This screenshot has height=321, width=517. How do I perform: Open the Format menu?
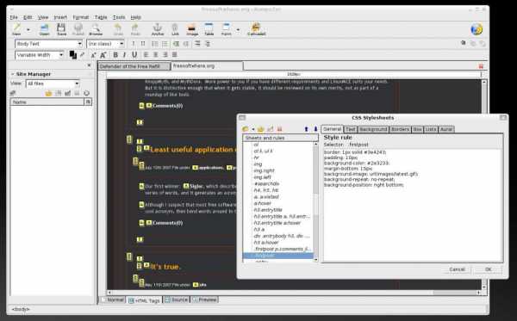click(81, 17)
